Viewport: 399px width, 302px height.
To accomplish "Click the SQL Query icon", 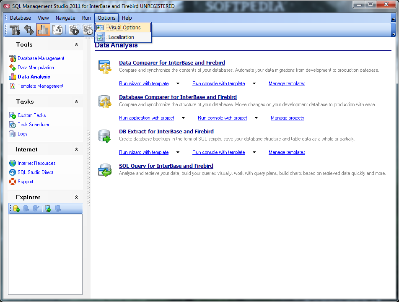I will pyautogui.click(x=105, y=170).
